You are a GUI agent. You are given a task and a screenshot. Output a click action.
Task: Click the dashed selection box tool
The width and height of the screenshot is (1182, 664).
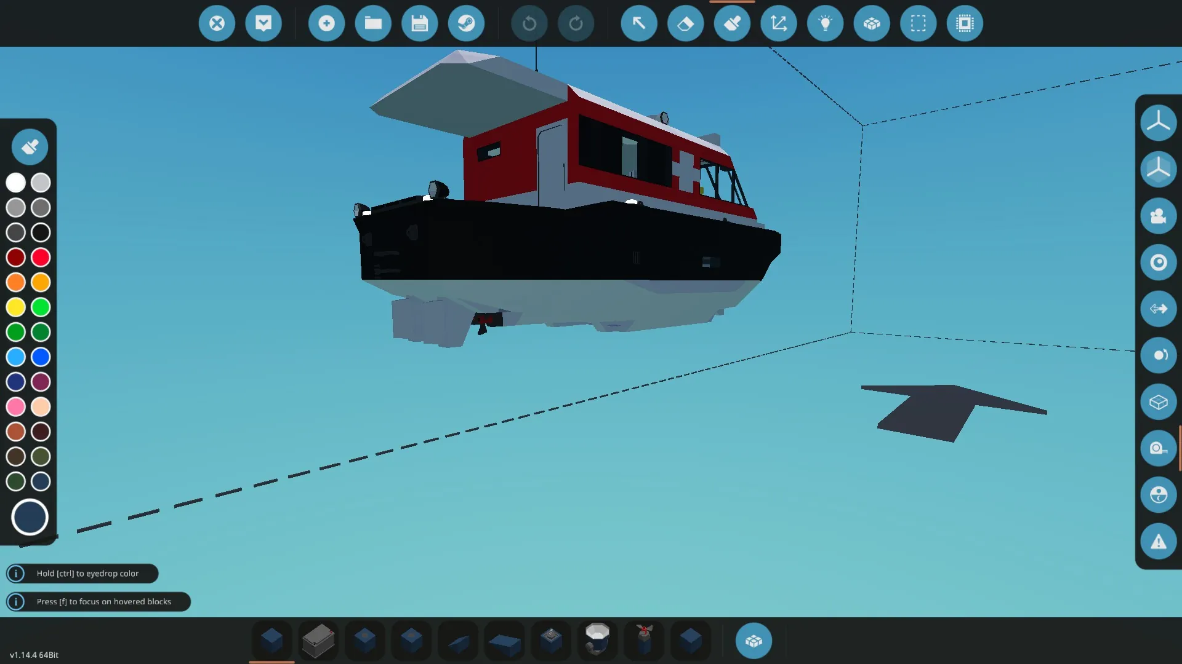(918, 23)
